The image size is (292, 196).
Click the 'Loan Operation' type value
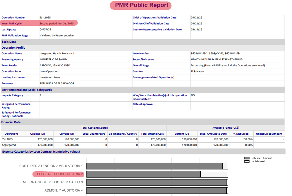click(x=49, y=71)
